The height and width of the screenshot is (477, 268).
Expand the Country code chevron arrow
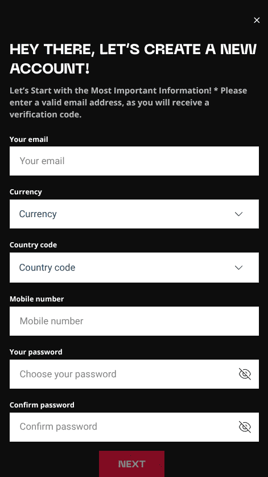coord(239,267)
